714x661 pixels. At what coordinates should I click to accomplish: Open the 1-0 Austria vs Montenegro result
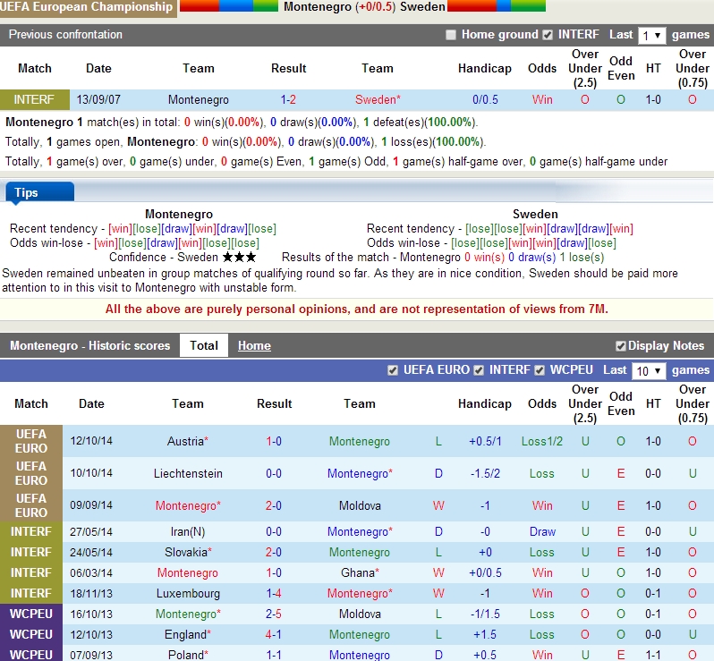coord(274,441)
